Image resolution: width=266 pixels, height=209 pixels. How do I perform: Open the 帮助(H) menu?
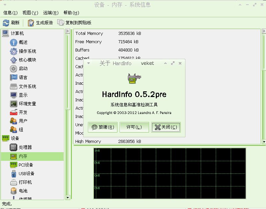(x=71, y=13)
